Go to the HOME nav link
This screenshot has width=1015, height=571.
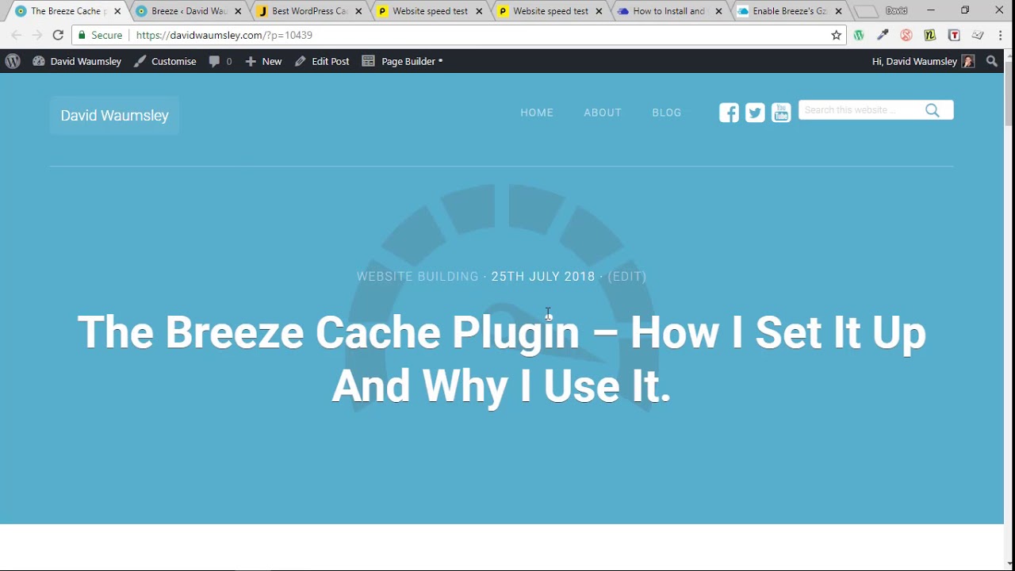coord(537,113)
